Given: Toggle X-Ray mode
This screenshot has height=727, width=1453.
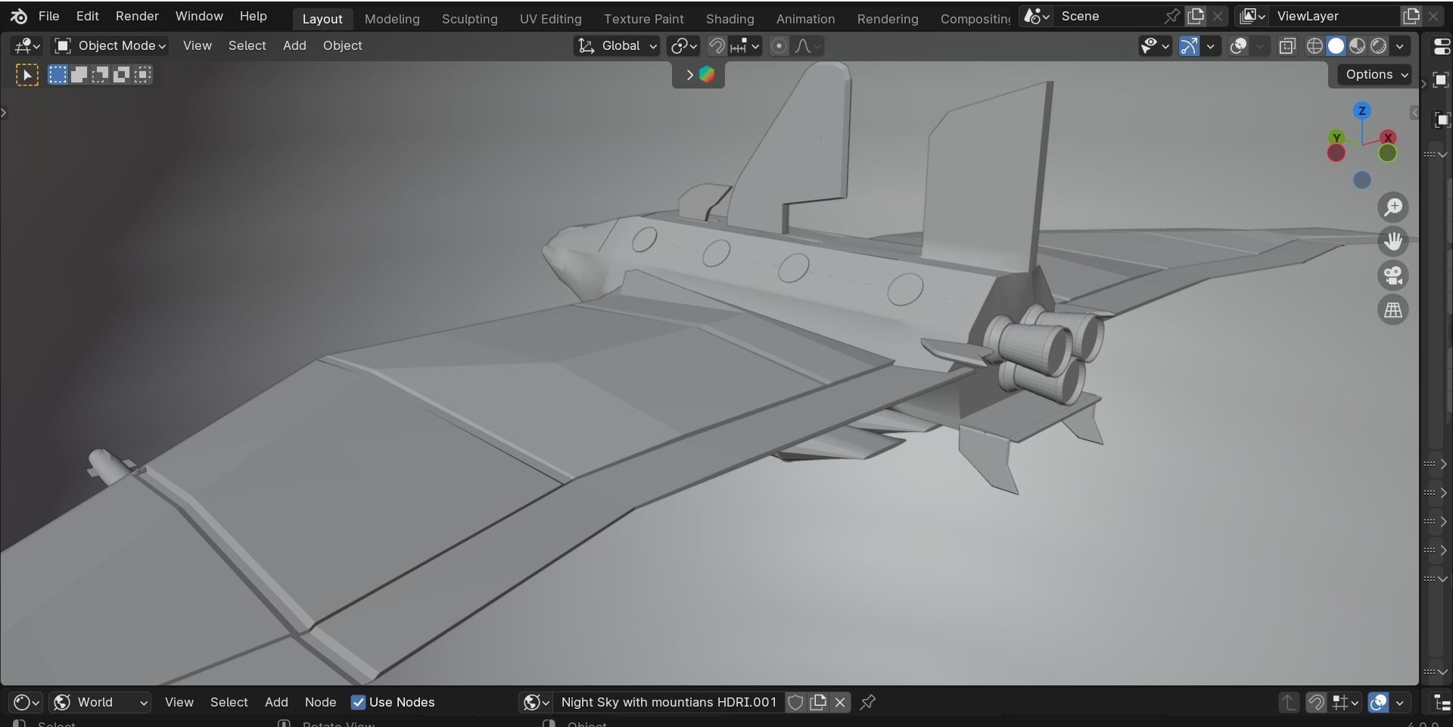Looking at the screenshot, I should pyautogui.click(x=1287, y=46).
